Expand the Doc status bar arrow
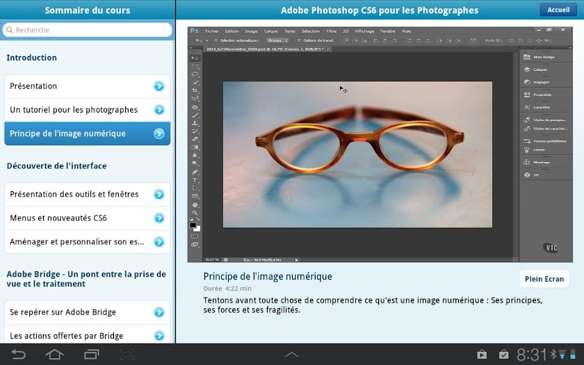Screen dimensions: 584x365 coord(296,260)
